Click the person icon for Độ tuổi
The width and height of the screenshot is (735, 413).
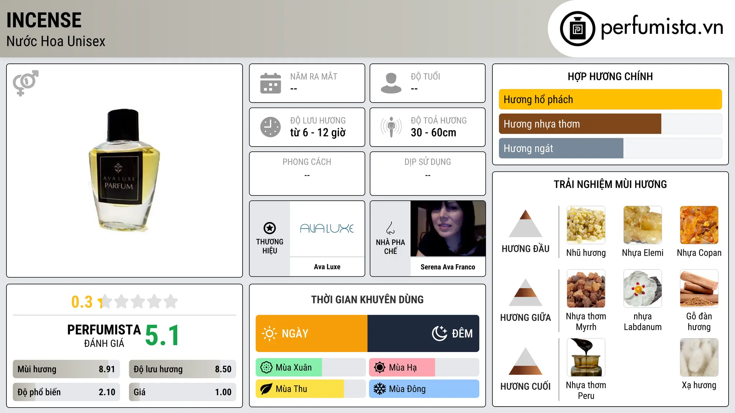(x=391, y=83)
